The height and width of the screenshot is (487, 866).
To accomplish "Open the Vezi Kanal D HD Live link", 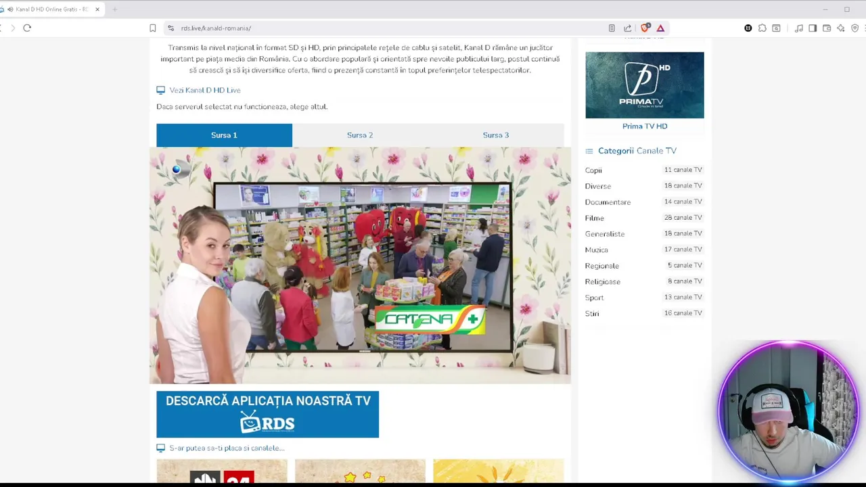I will pyautogui.click(x=205, y=90).
